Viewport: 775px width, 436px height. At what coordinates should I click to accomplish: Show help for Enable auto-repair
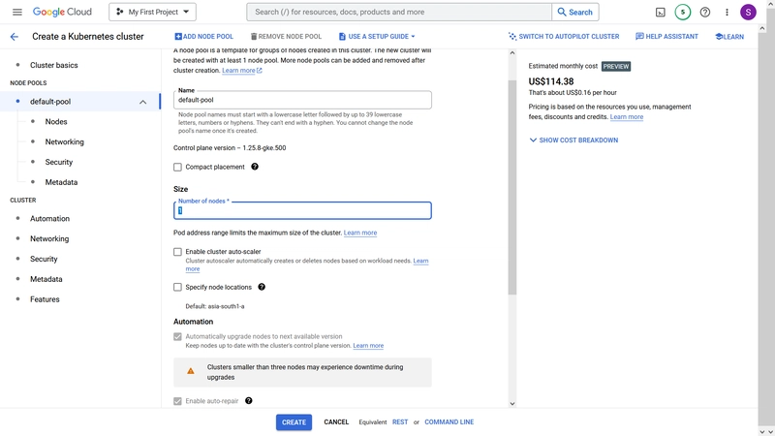click(249, 400)
